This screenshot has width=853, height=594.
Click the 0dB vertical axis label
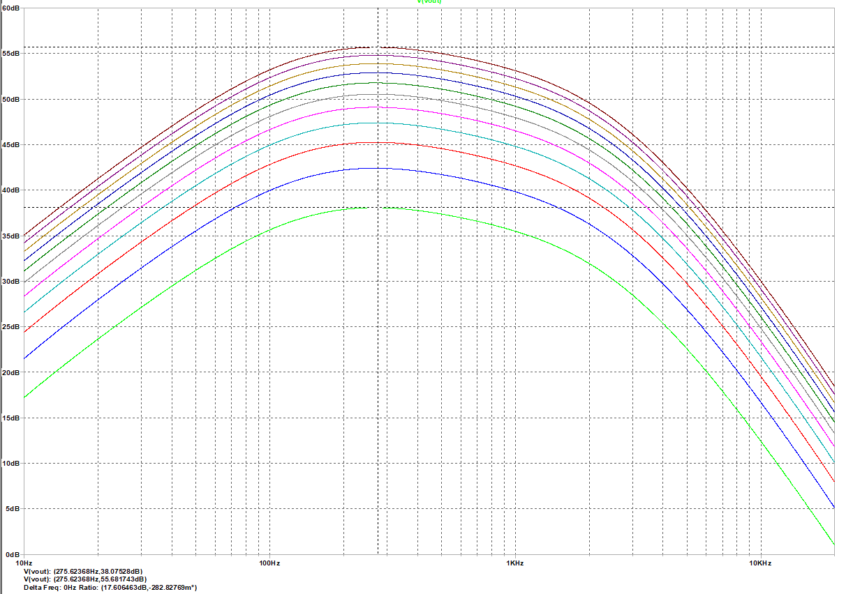click(x=13, y=554)
